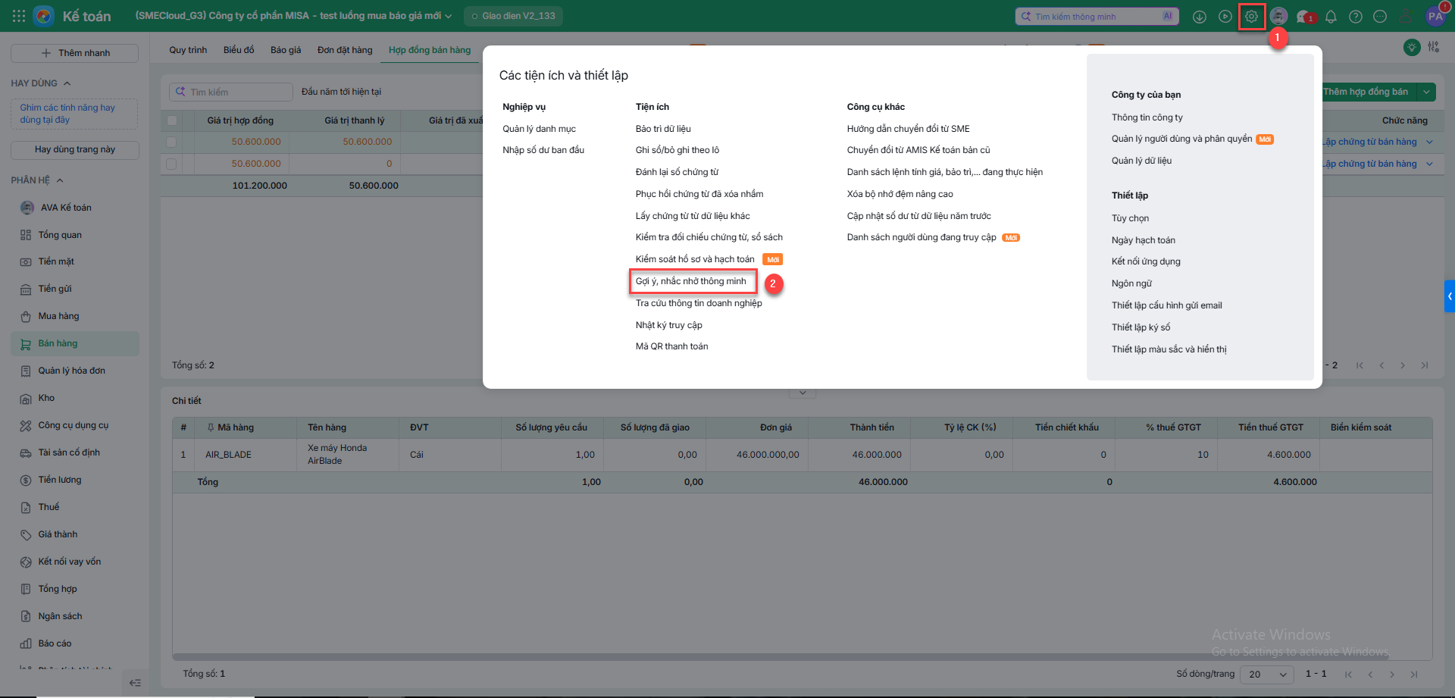Switch to the Đơn đặt hàng tab
Image resolution: width=1455 pixels, height=698 pixels.
tap(345, 50)
